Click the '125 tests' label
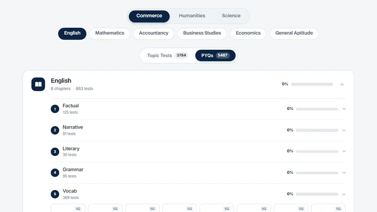This screenshot has height=212, width=377. pyautogui.click(x=70, y=112)
